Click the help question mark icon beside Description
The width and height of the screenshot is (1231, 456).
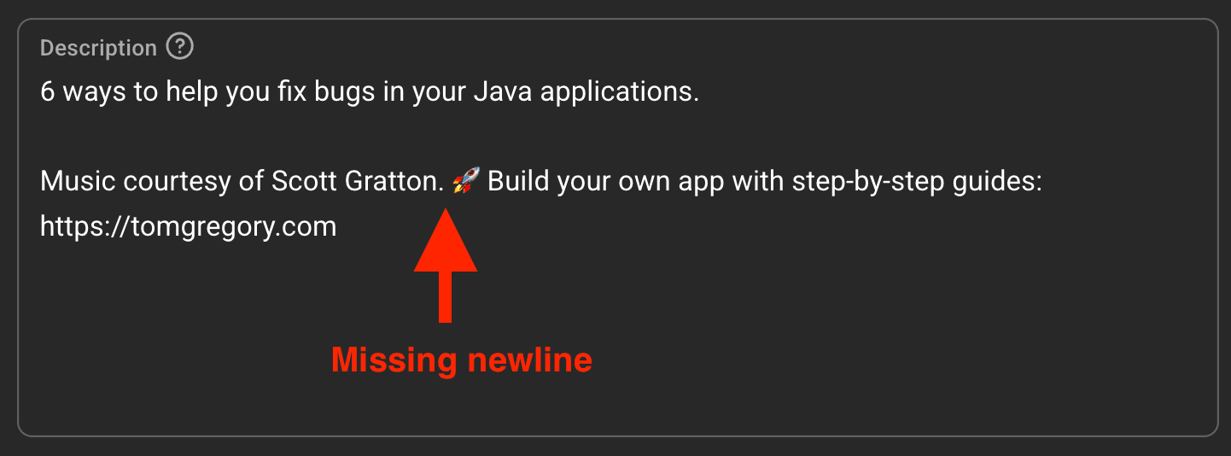click(x=179, y=47)
